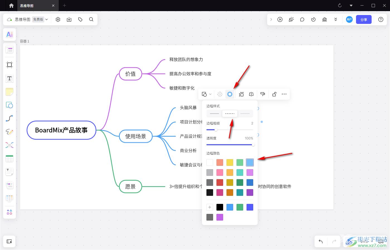
Task: Click the refresh icon in title bar
Action: 340,6
